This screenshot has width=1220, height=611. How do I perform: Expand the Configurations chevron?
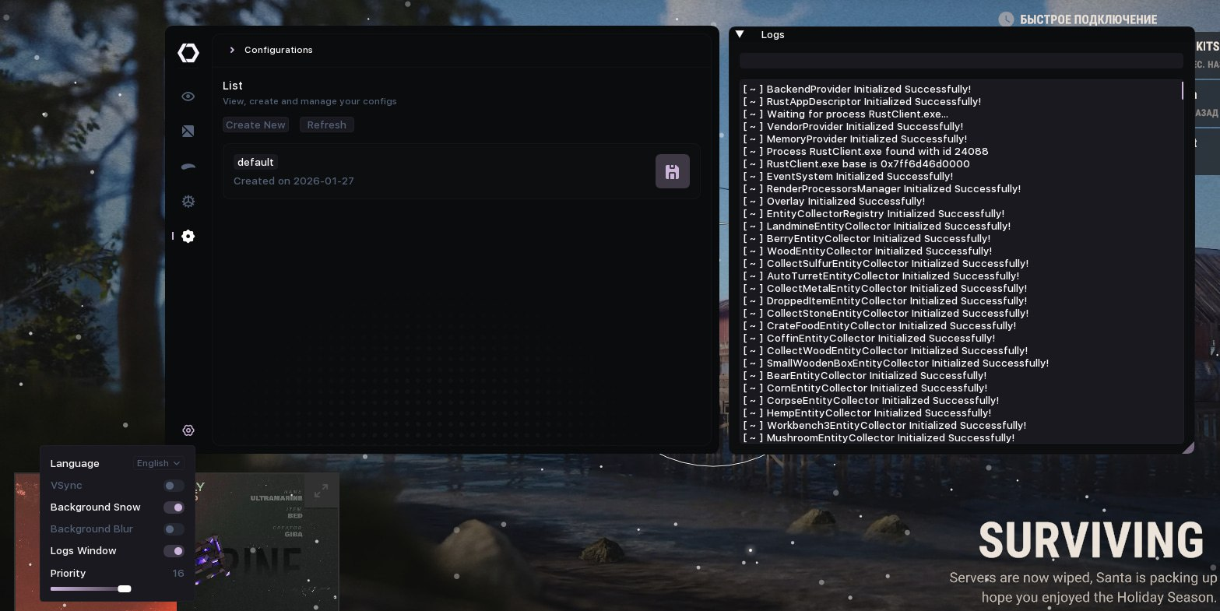point(232,50)
